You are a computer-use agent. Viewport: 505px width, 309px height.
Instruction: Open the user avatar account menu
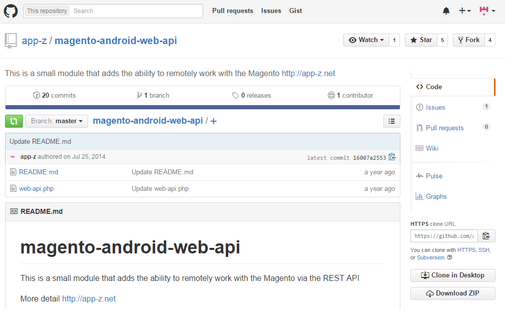(x=487, y=11)
